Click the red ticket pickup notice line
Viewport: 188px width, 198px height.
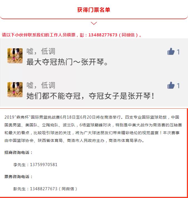tap(72, 35)
